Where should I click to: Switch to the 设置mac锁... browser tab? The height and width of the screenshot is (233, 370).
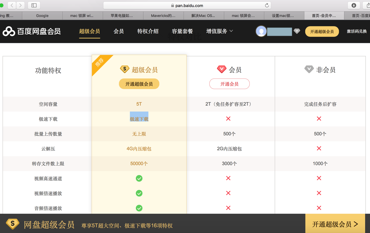(x=284, y=16)
